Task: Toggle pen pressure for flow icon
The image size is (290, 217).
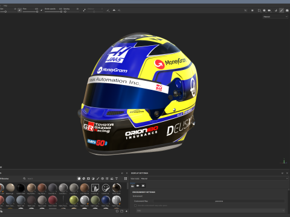Action: (x=42, y=10)
